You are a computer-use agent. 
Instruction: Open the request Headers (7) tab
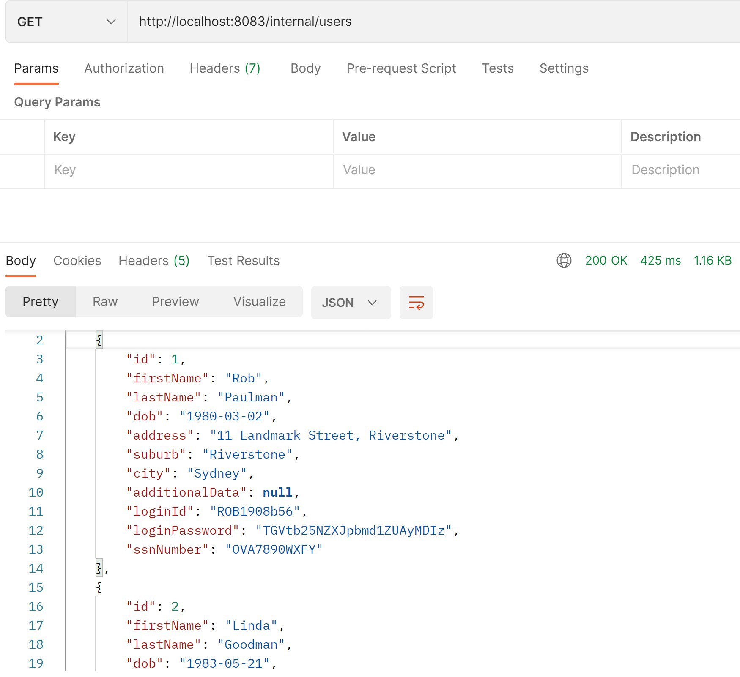pyautogui.click(x=225, y=68)
